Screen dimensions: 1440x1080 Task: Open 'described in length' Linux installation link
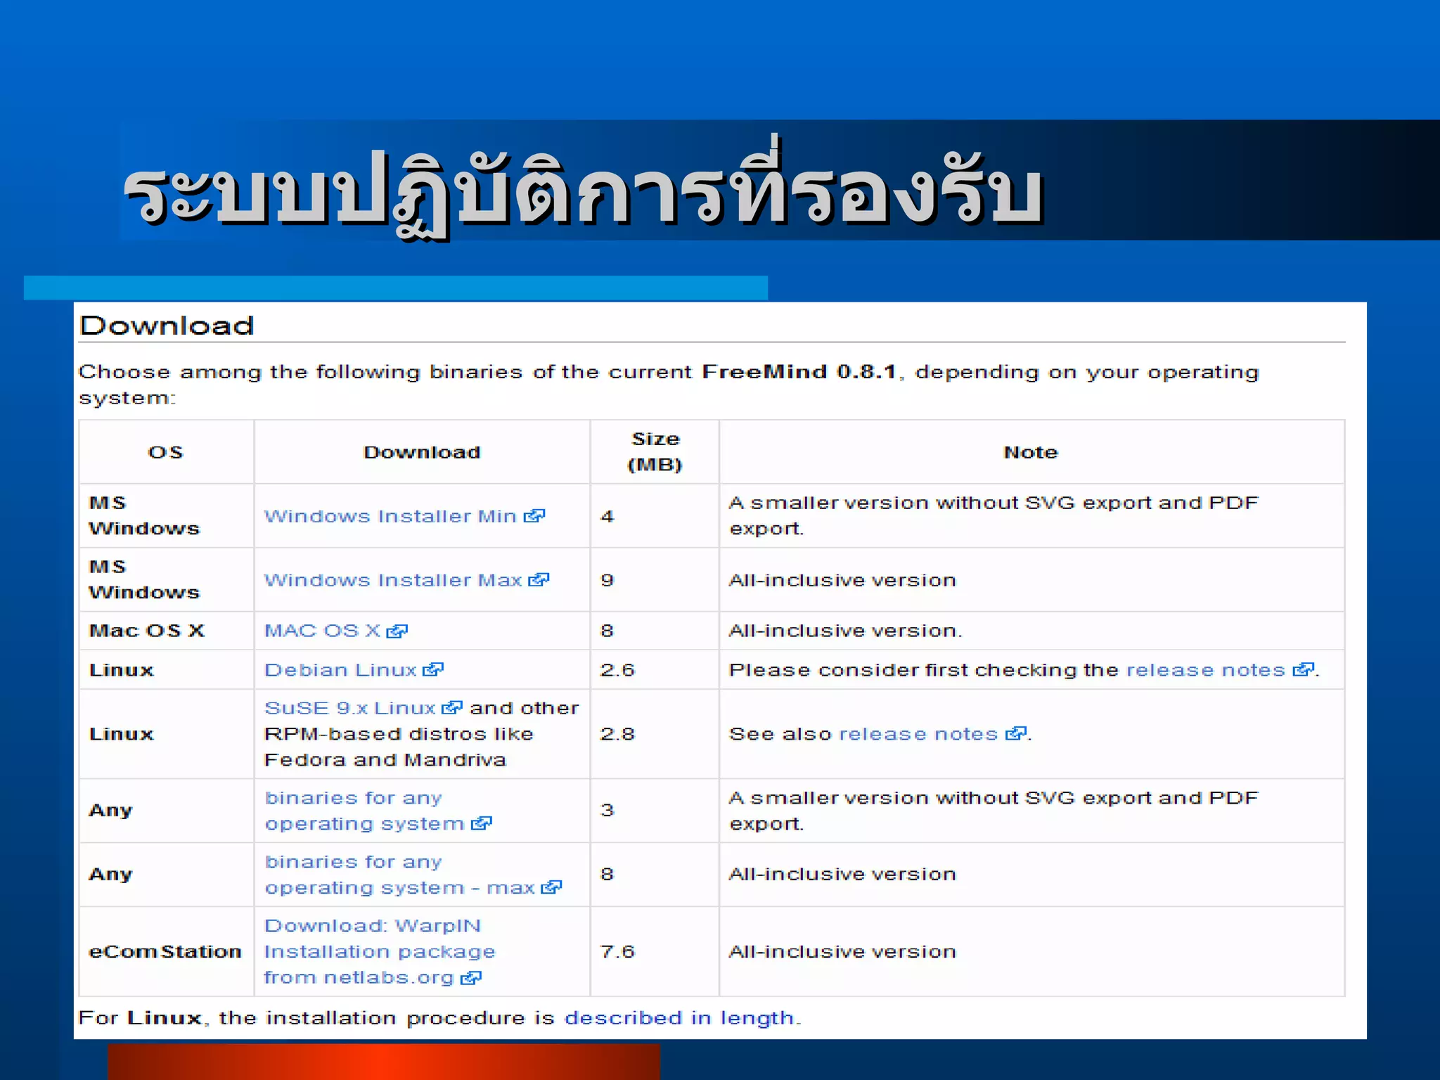[679, 1018]
